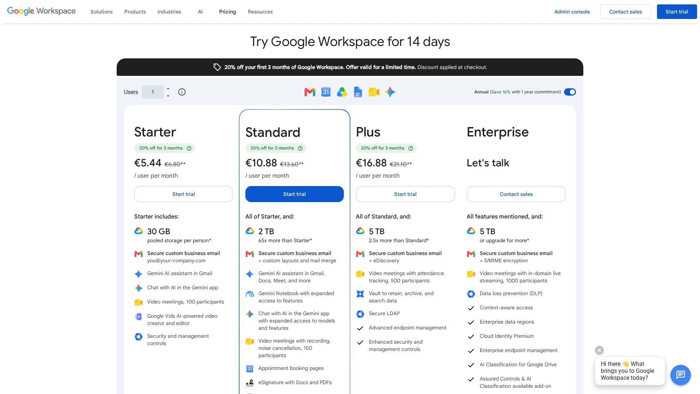Decrease the Users count with down arrow
The image size is (700, 394).
tap(168, 96)
